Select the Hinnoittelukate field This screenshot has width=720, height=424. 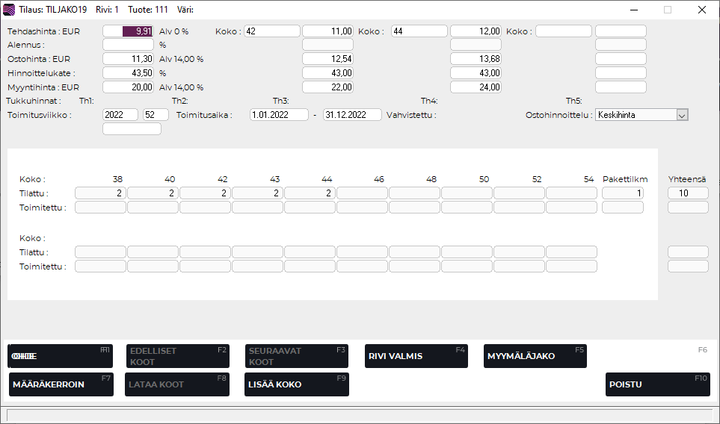[128, 73]
